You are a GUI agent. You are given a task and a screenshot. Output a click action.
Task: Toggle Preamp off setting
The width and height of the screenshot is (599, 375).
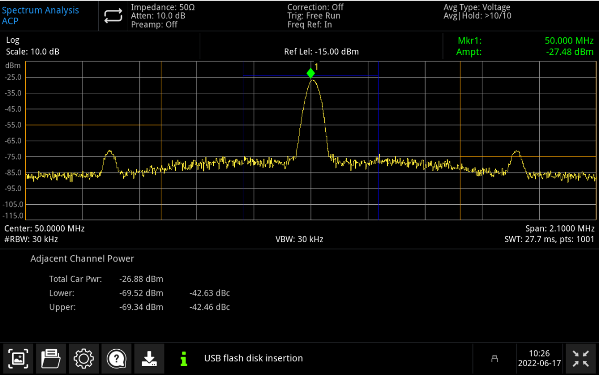click(154, 25)
